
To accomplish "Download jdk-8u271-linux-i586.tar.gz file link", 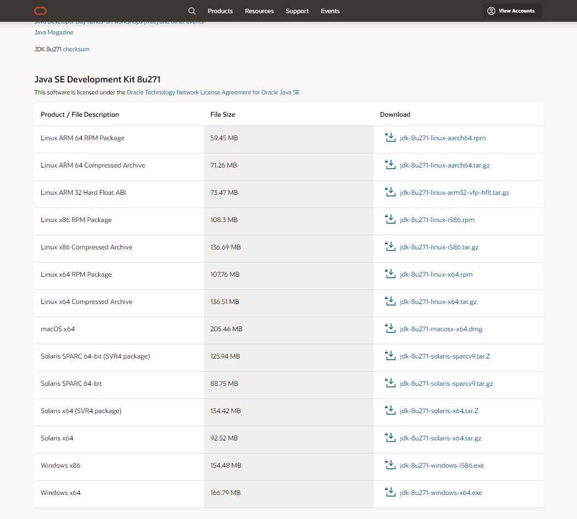I will pos(440,247).
